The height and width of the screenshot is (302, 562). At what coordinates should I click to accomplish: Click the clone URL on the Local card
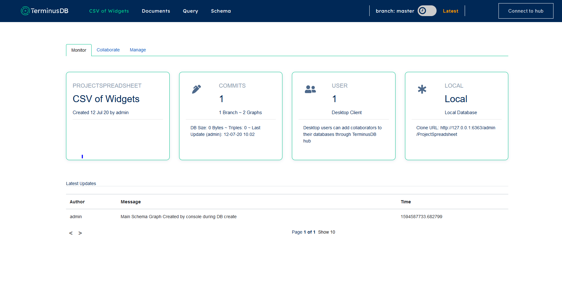click(x=456, y=131)
